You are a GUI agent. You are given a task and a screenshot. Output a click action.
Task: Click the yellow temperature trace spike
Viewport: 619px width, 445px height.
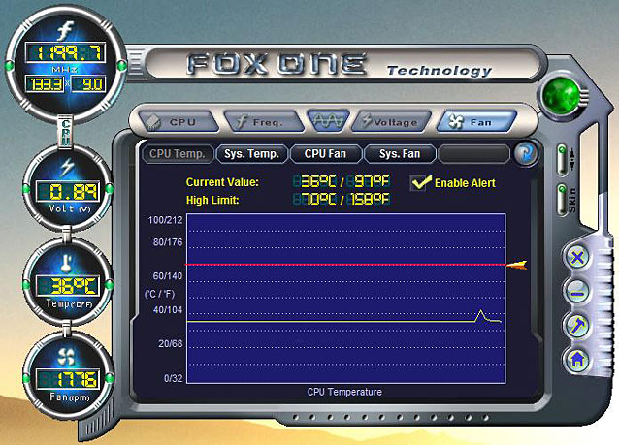(x=480, y=315)
